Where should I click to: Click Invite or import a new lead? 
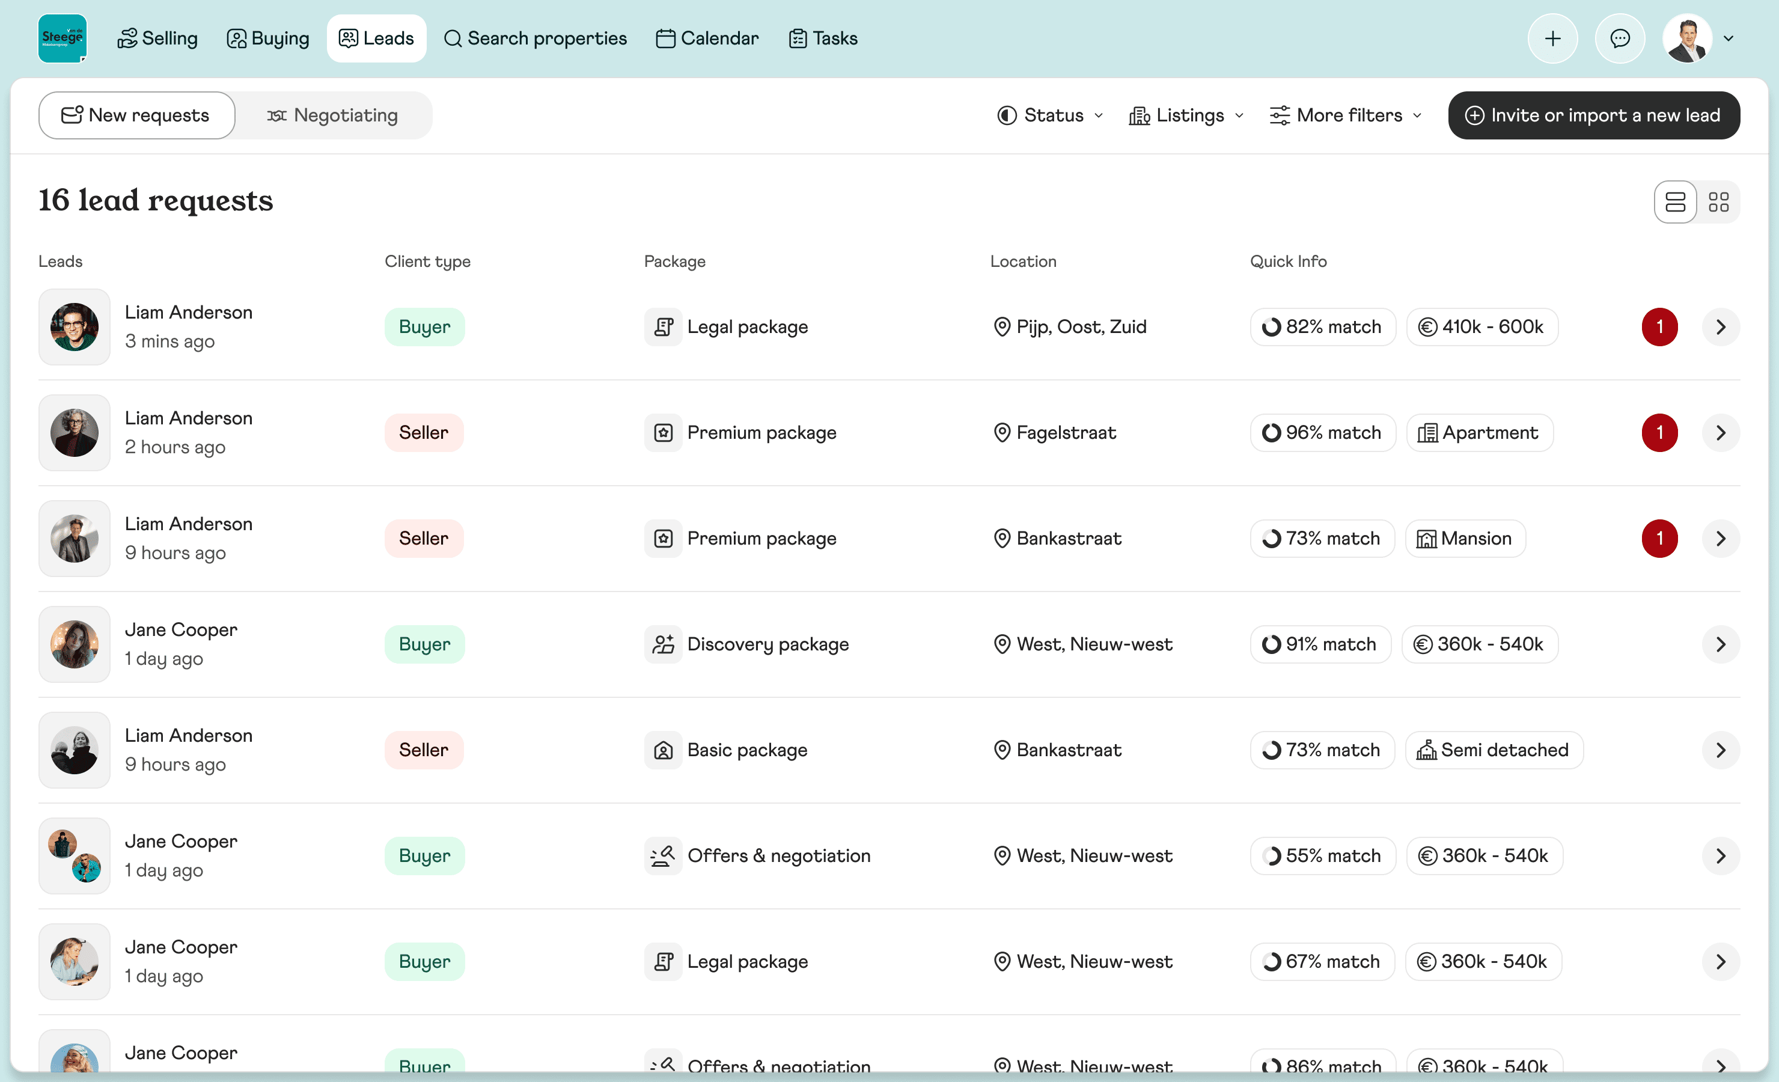[x=1593, y=115]
